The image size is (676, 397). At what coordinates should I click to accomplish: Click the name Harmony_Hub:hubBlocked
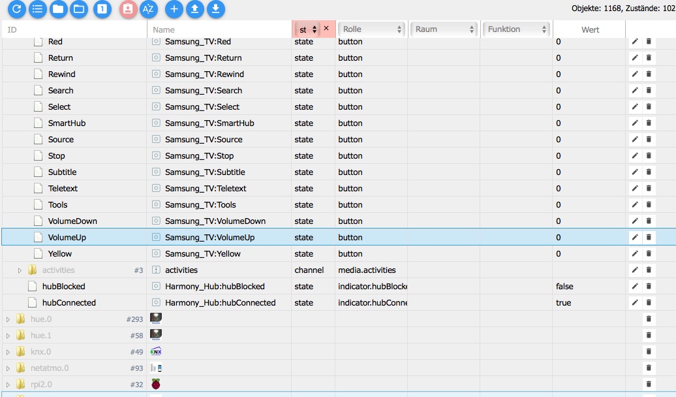pyautogui.click(x=215, y=286)
